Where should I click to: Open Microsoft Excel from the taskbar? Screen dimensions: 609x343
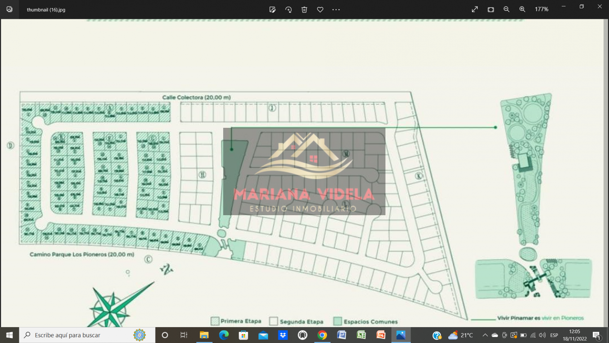pos(361,335)
